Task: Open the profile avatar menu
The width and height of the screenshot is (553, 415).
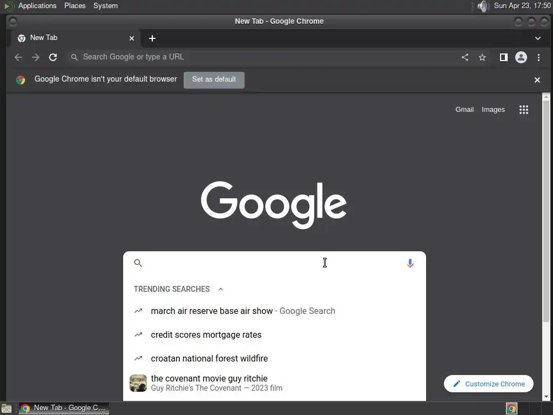Action: (x=521, y=57)
